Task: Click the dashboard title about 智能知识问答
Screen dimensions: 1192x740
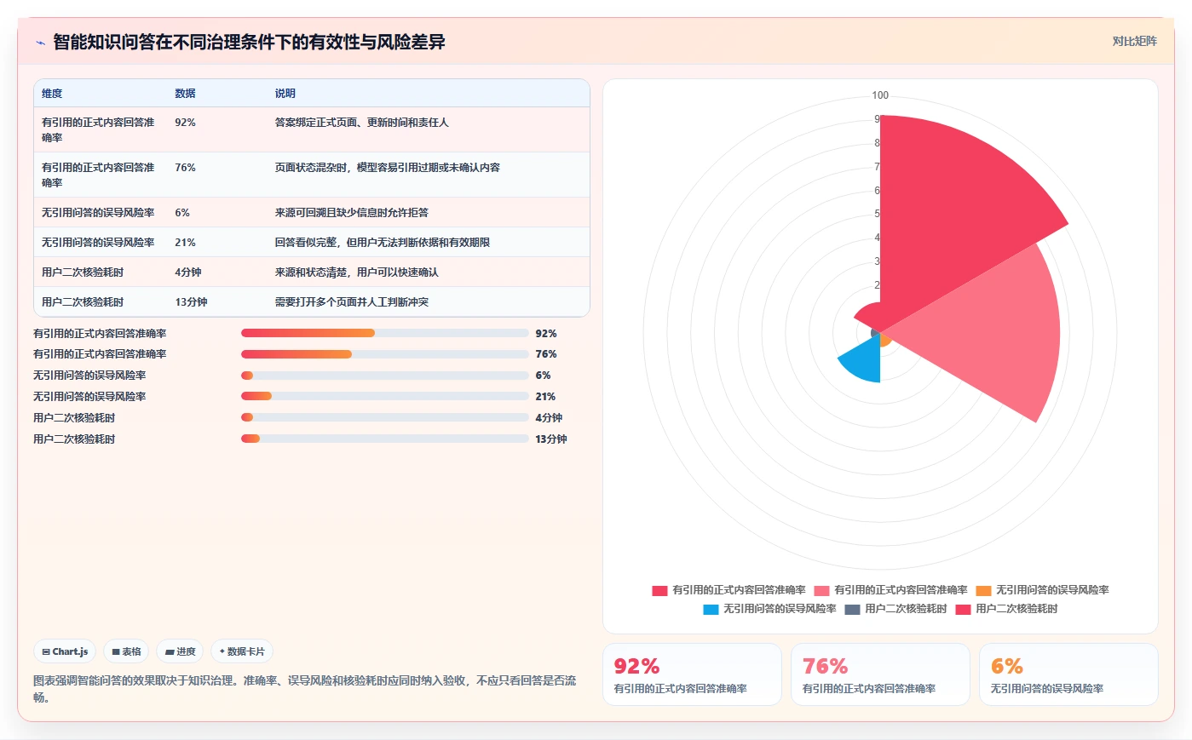Action: click(x=249, y=42)
